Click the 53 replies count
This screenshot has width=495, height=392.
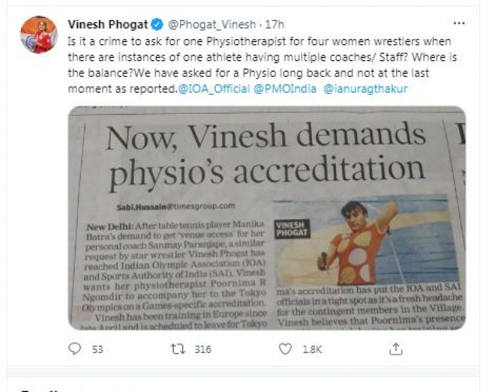click(98, 349)
